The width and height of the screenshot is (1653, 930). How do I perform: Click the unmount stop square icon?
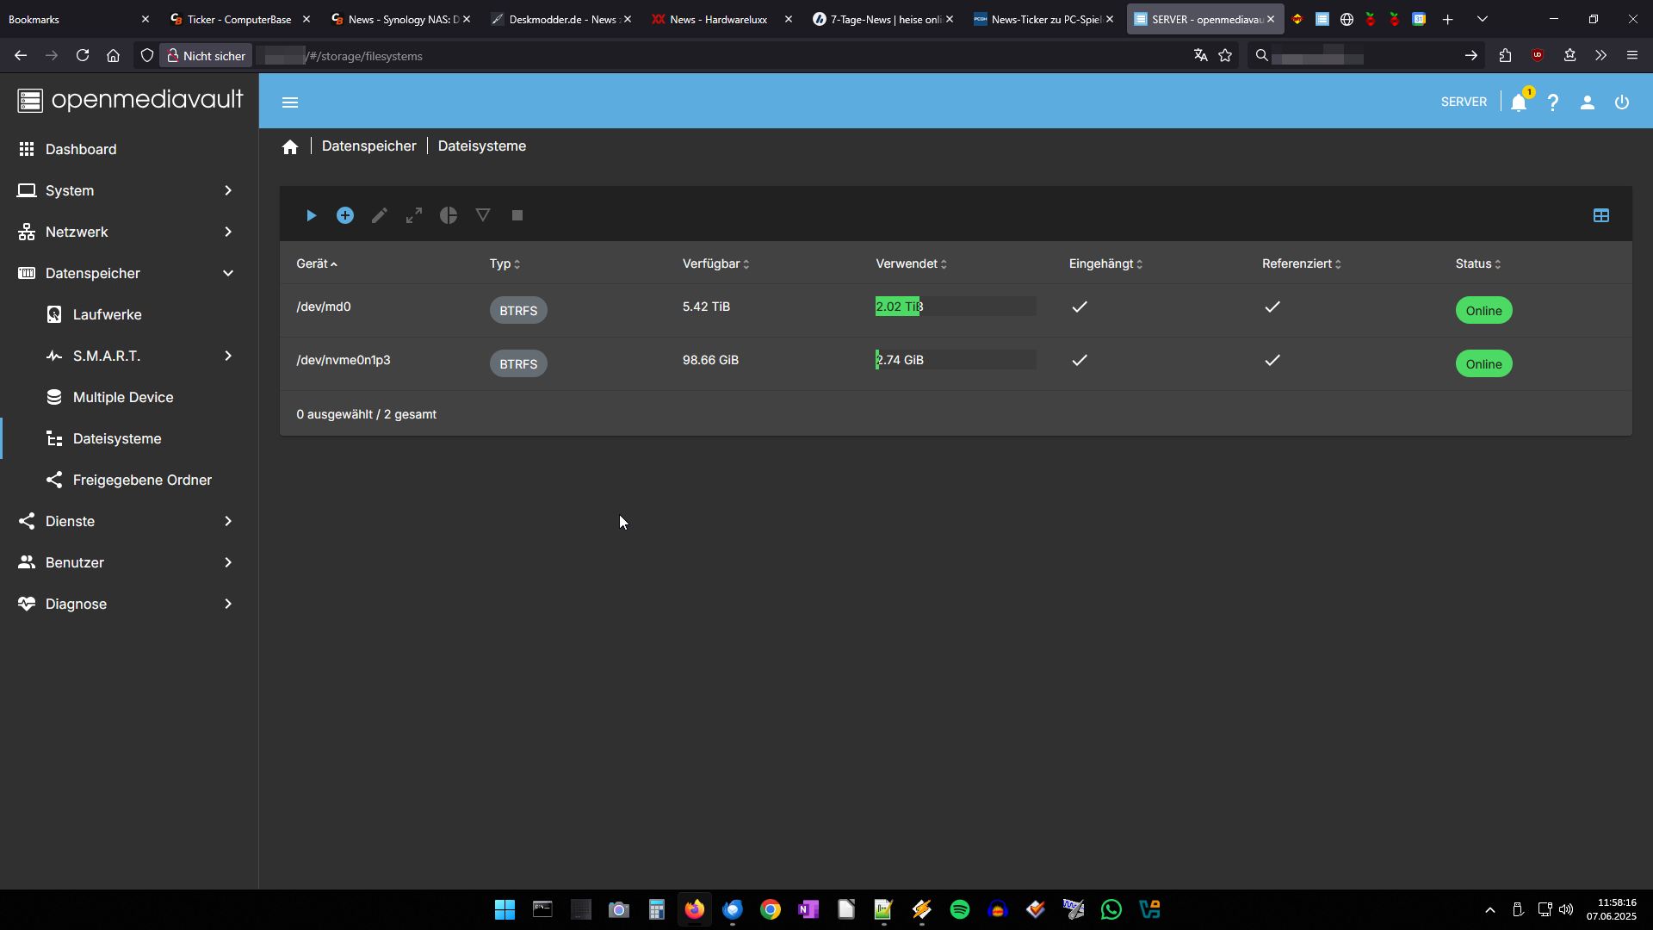(517, 215)
